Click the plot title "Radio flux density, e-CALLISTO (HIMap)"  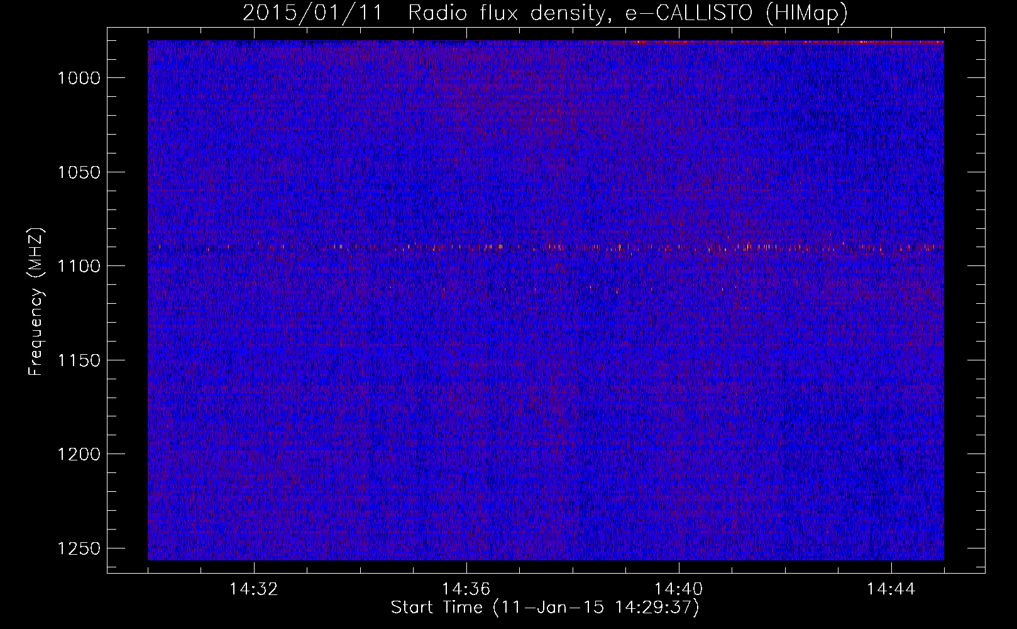(628, 13)
